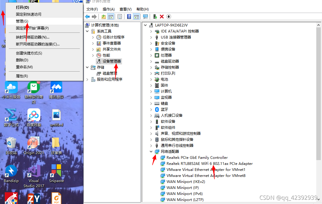Select 数学公式 desktop icon
This screenshot has width=322, height=204.
coord(11,118)
